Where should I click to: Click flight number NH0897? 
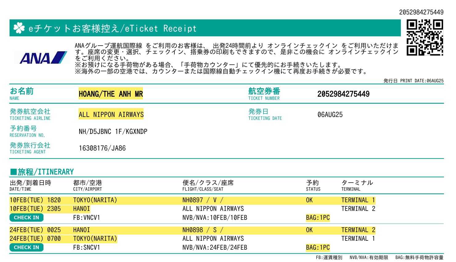193,200
